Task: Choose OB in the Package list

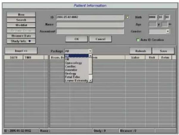Action: (x=77, y=59)
